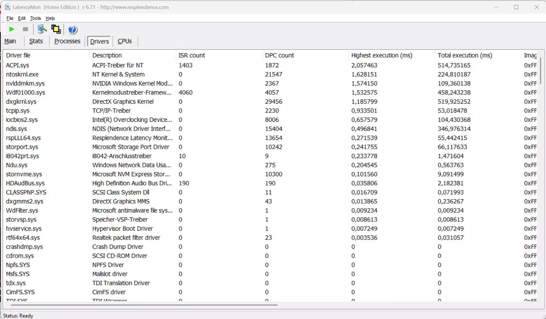This screenshot has width=546, height=319.
Task: Sort by the ISR count column header
Action: [219, 55]
